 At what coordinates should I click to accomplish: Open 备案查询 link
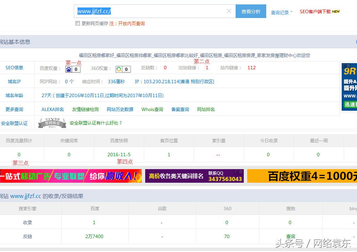(x=180, y=109)
